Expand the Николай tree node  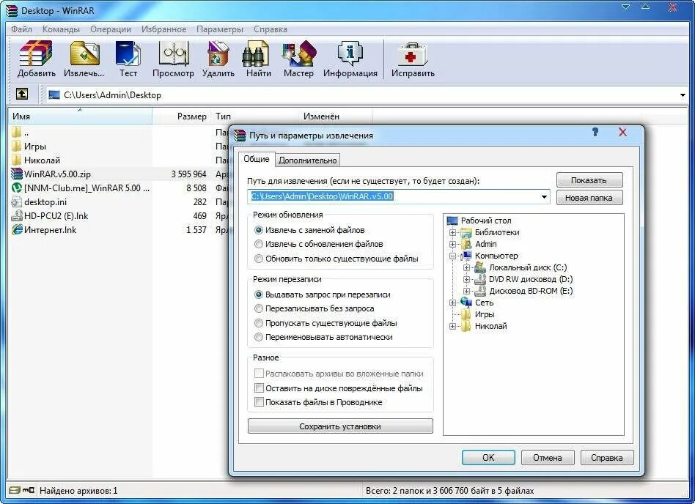[452, 326]
